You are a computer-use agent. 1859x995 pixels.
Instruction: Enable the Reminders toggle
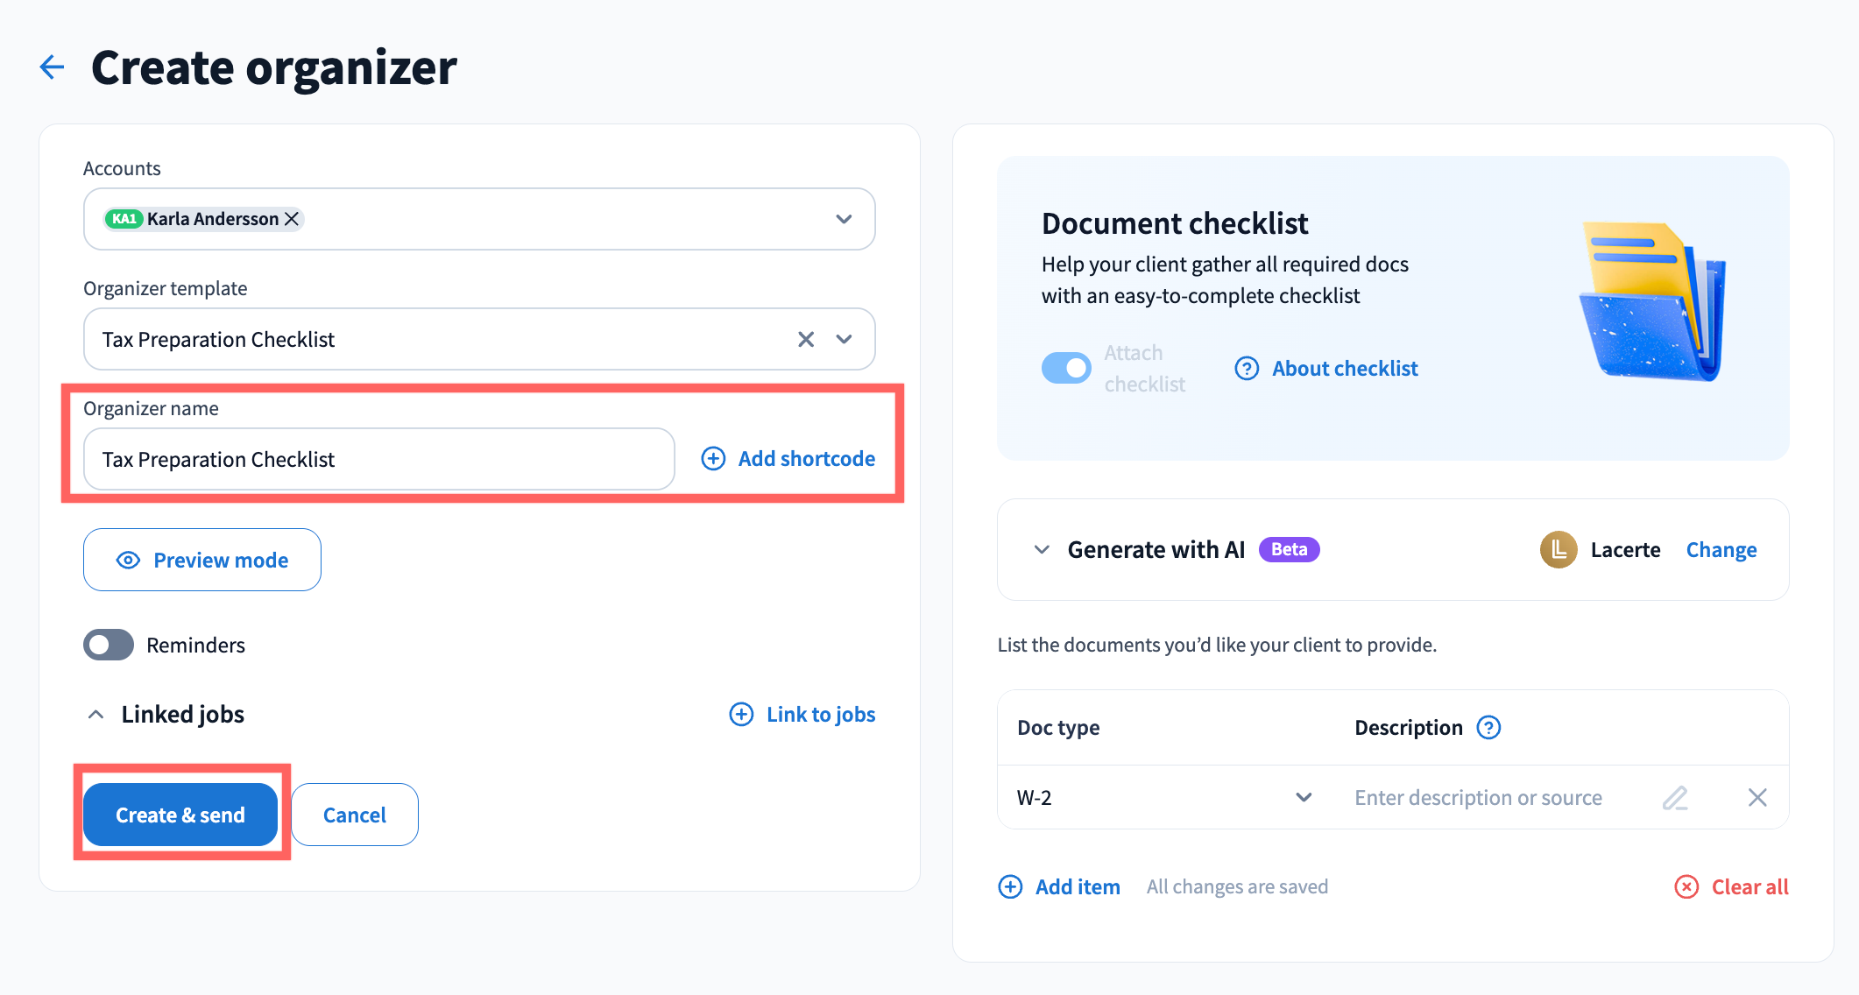coord(109,646)
